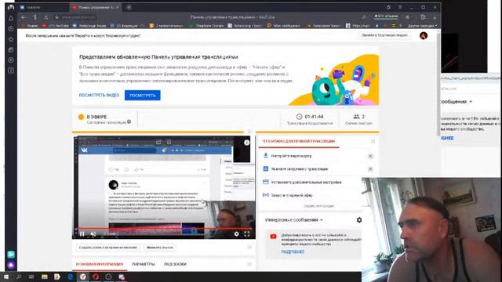Click 'Посмотреть видео' link
The width and height of the screenshot is (502, 282).
point(99,96)
